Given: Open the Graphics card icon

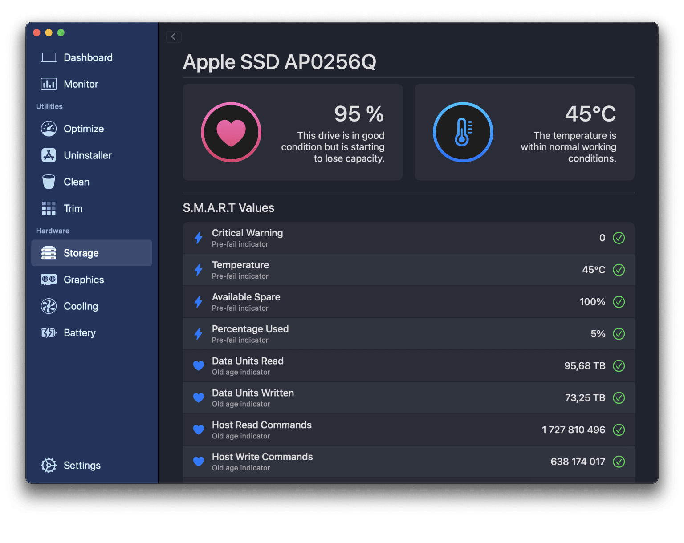Looking at the screenshot, I should coord(49,280).
